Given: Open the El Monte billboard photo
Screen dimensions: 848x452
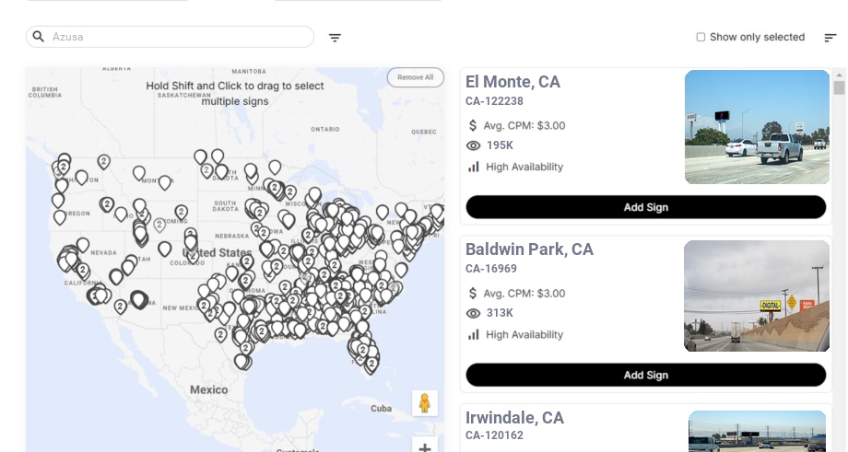Looking at the screenshot, I should click(757, 127).
